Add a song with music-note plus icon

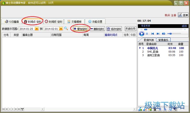point(140,109)
